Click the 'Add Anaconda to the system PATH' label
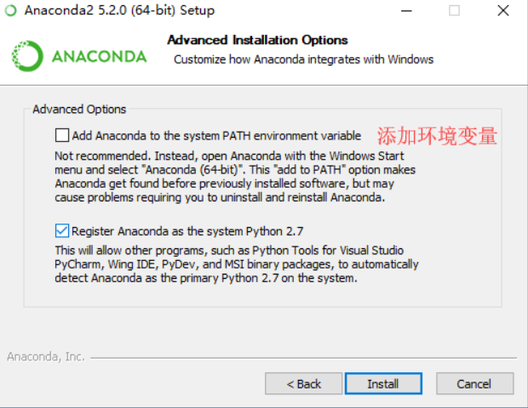This screenshot has width=528, height=408. tap(216, 135)
